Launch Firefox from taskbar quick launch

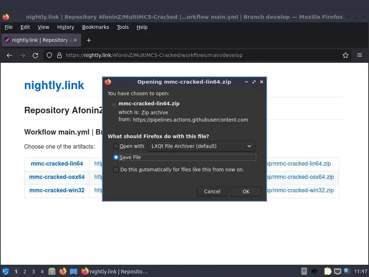[x=63, y=271]
